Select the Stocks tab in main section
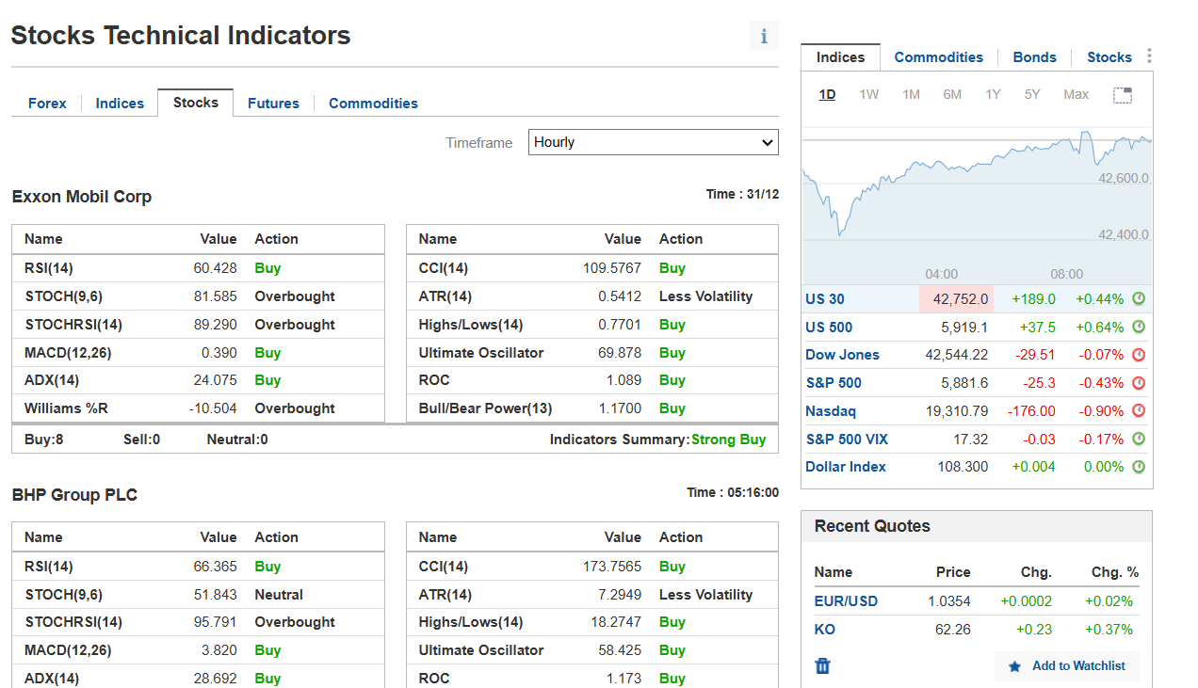Viewport: 1198px width, 688px height. pos(196,103)
